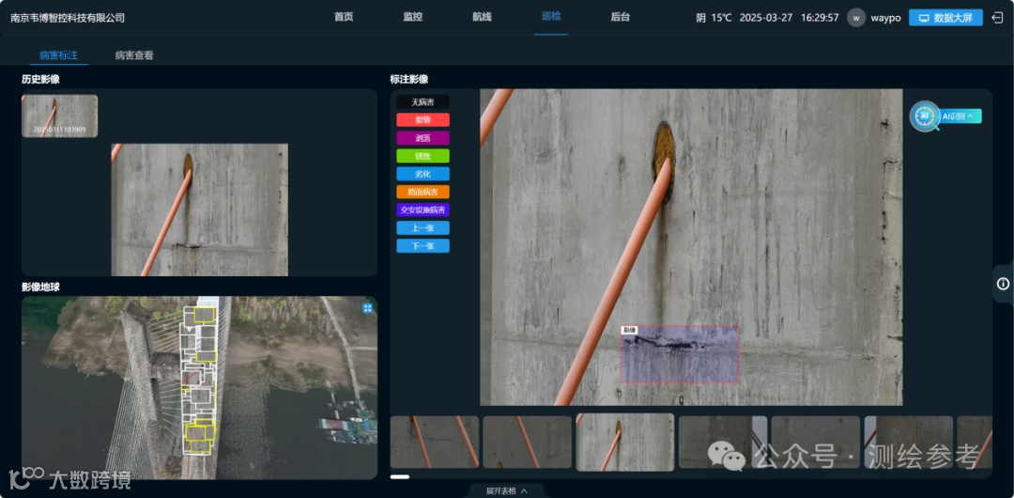Click the large history image preview
The height and width of the screenshot is (498, 1014).
[200, 210]
